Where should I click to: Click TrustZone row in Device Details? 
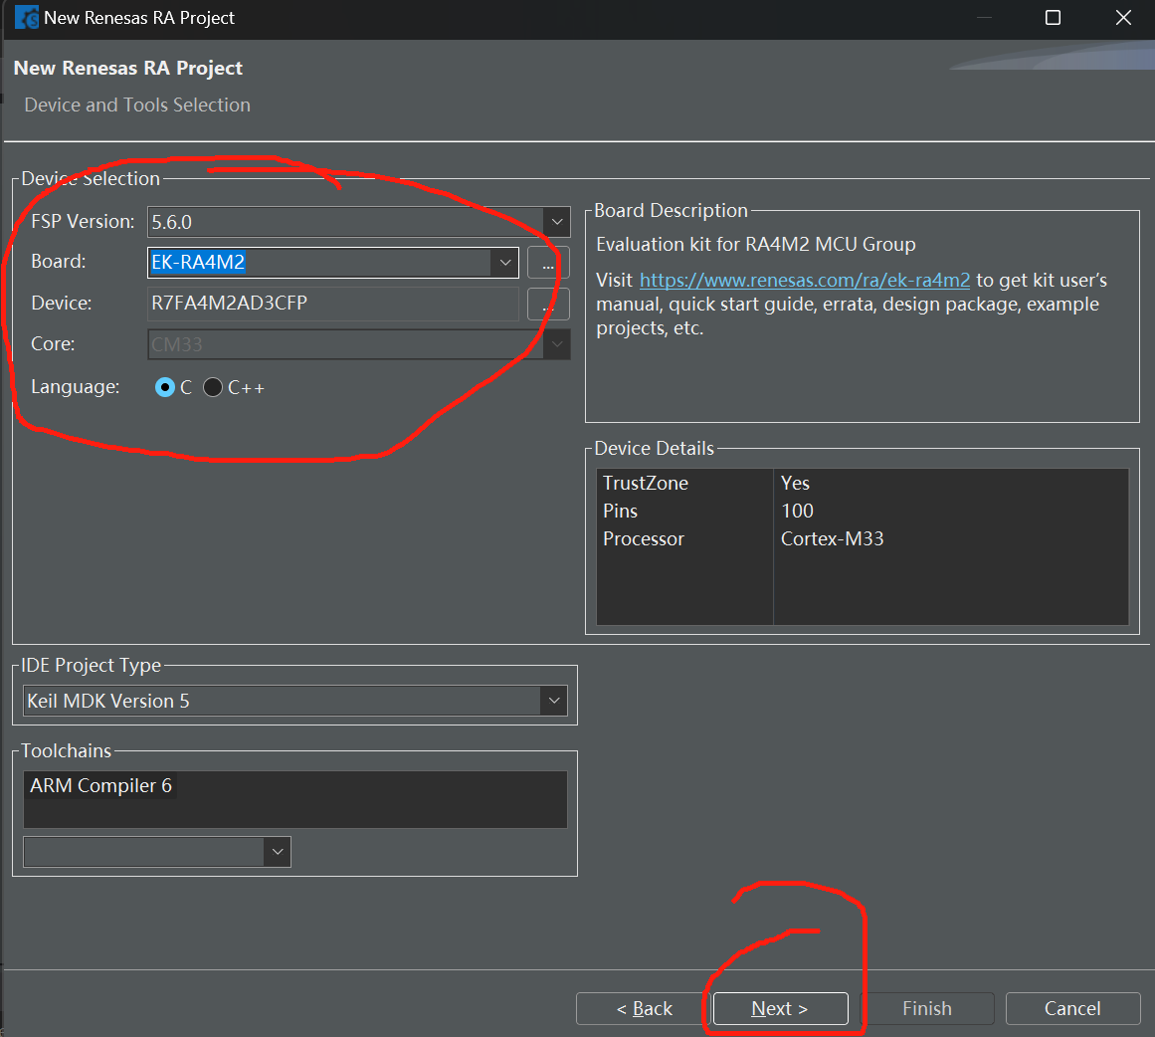click(863, 483)
